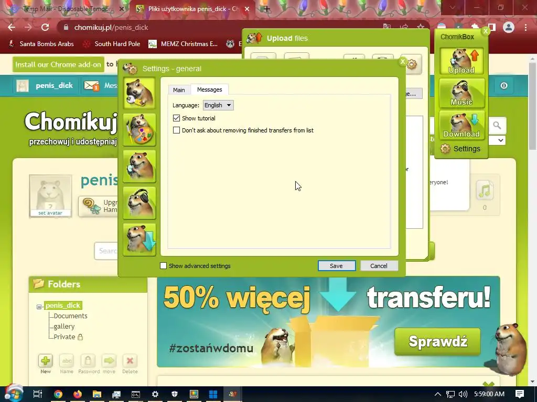Reload the page
Screen dimensions: 537x402
[45, 27]
